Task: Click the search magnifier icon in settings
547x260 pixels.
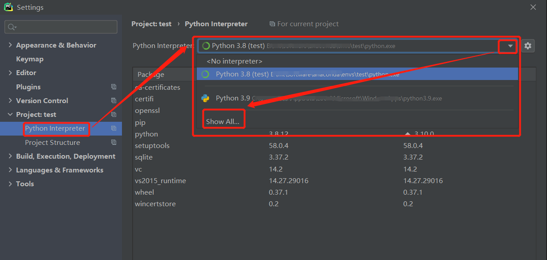Action: pyautogui.click(x=12, y=27)
